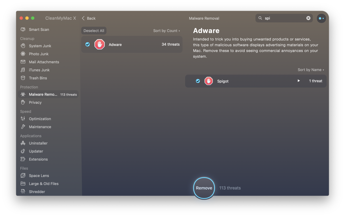
Task: Click the Back button
Action: click(89, 18)
